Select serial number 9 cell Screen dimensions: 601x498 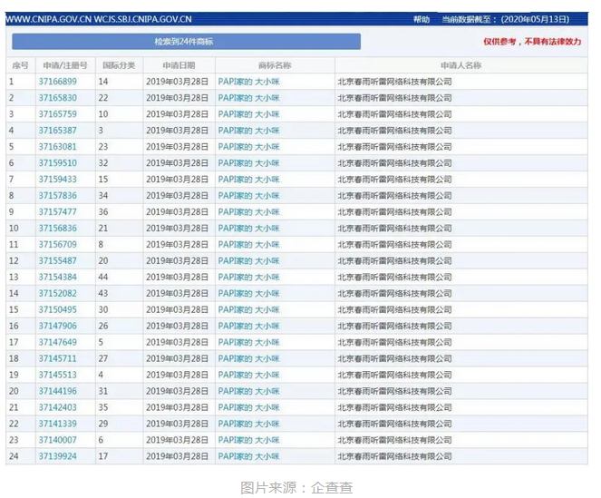[x=20, y=211]
